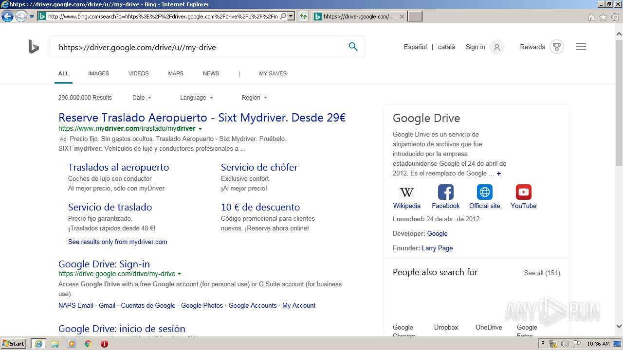
Task: Expand the drive.google.com URL arrow
Action: (180, 274)
